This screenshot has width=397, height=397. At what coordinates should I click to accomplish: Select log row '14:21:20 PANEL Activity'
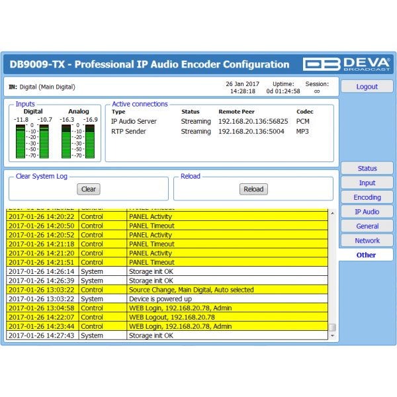tap(167, 253)
